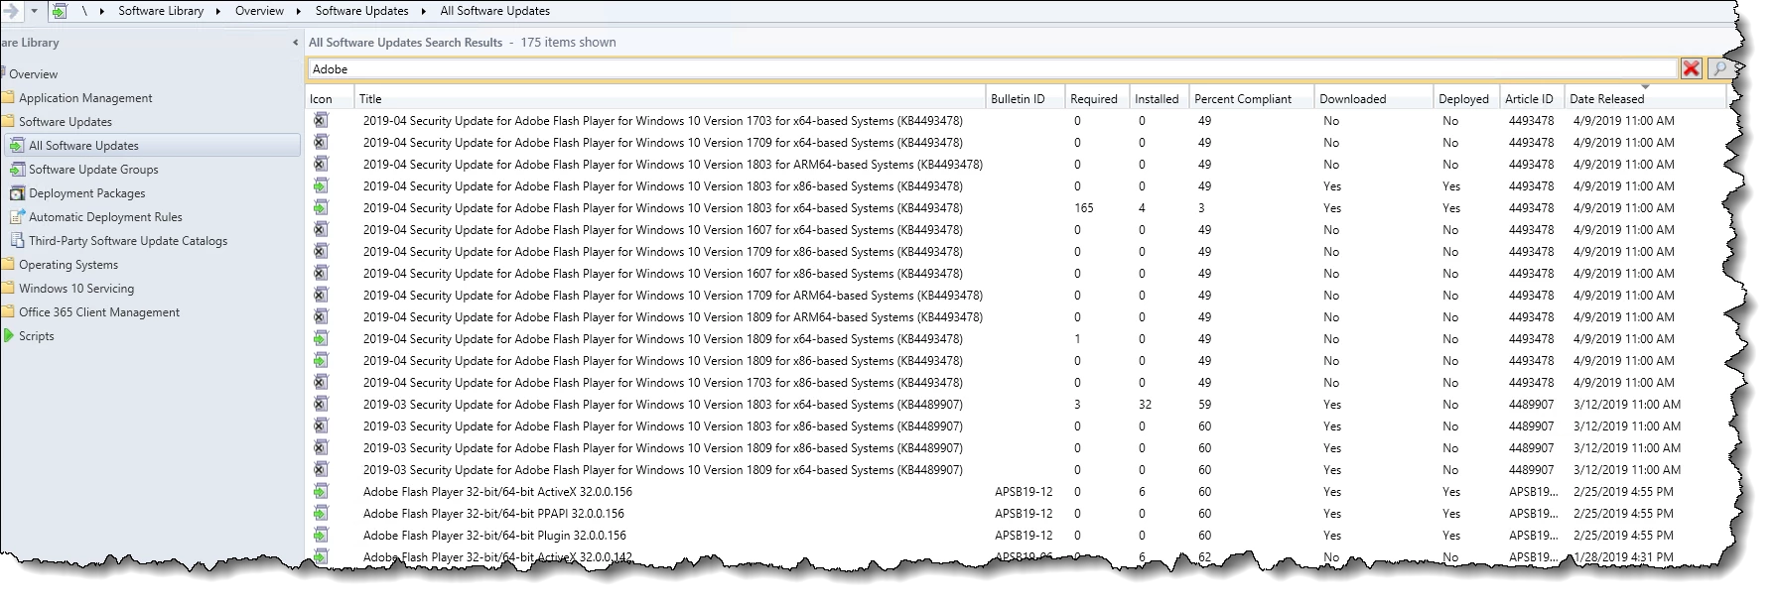Sort by Article ID column header

click(x=1532, y=98)
